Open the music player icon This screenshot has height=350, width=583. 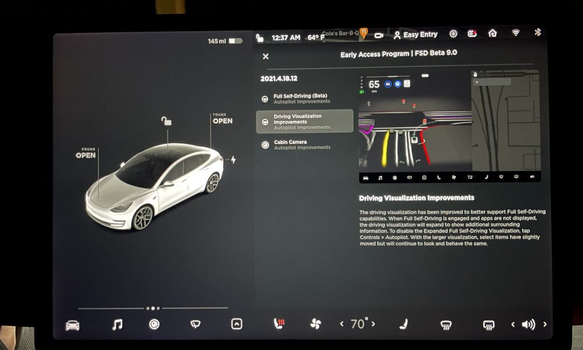click(x=117, y=324)
